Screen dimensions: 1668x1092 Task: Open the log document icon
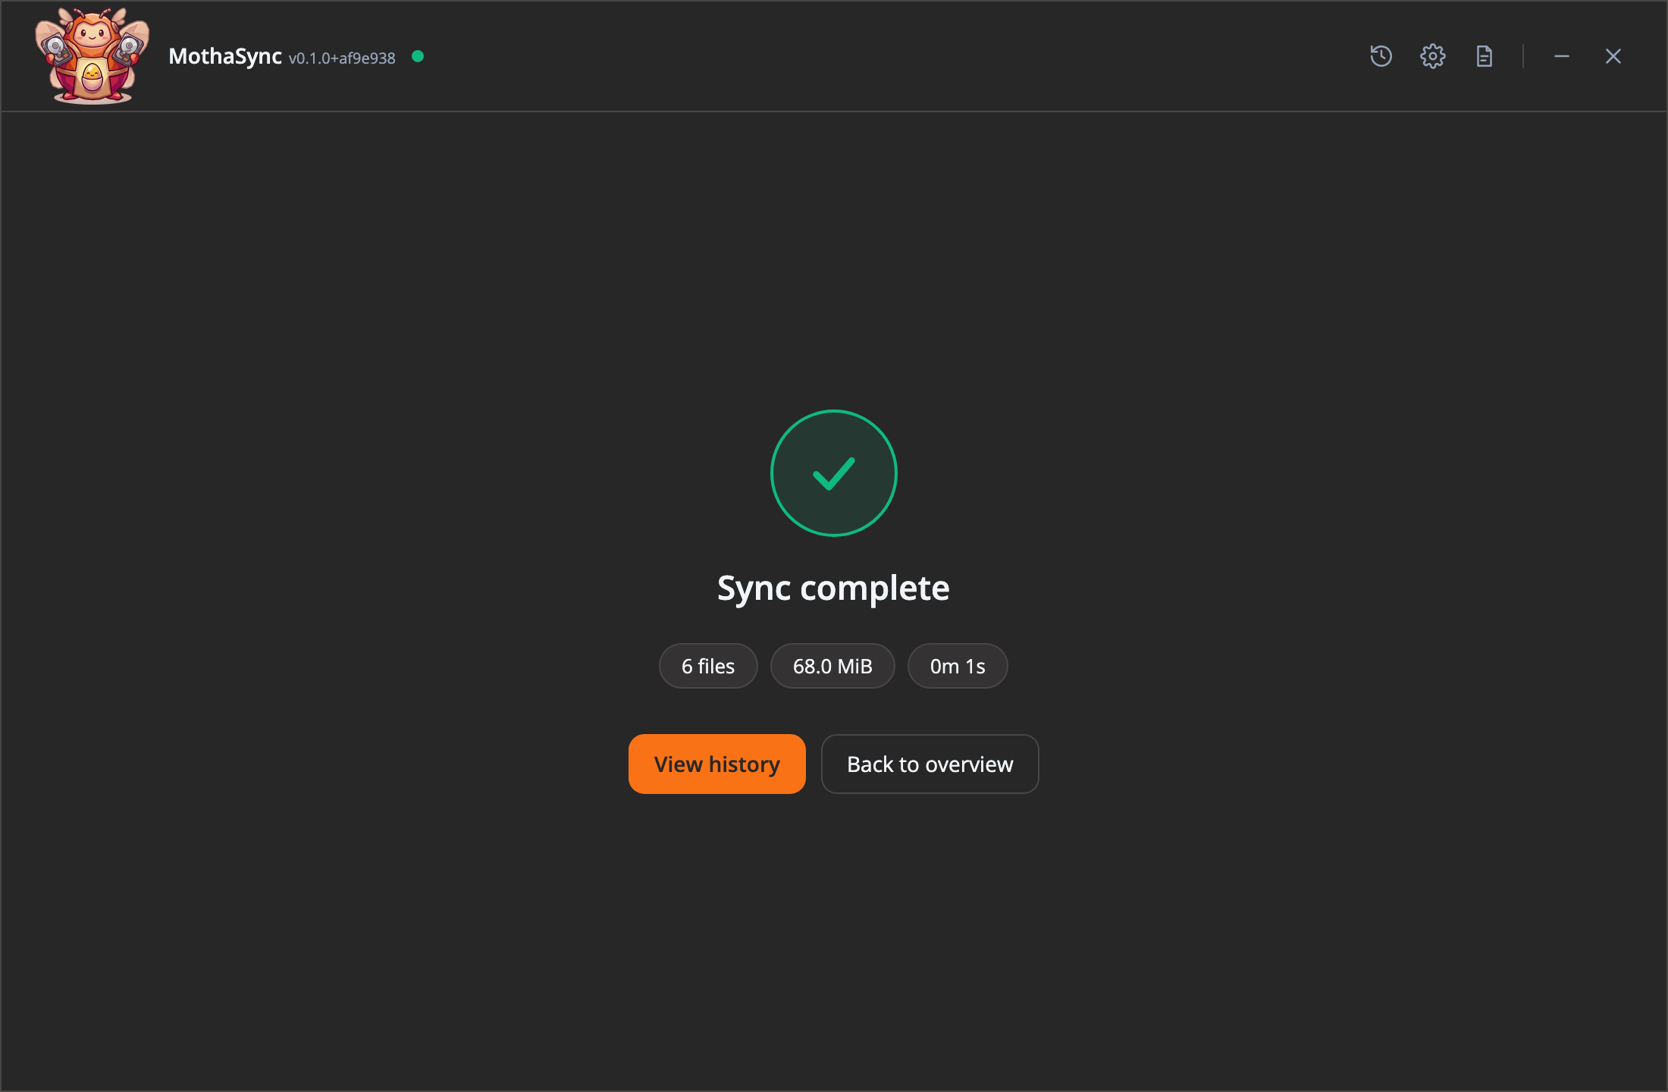(1484, 56)
